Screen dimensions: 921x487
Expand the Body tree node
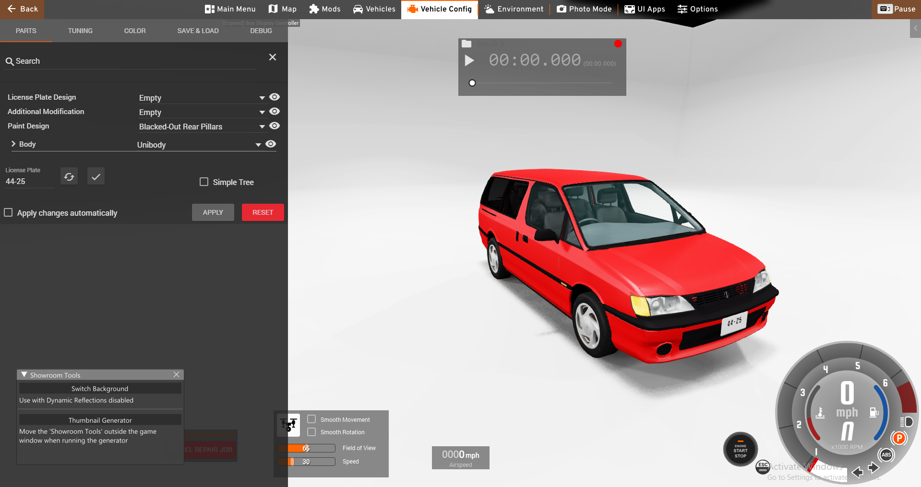point(13,144)
